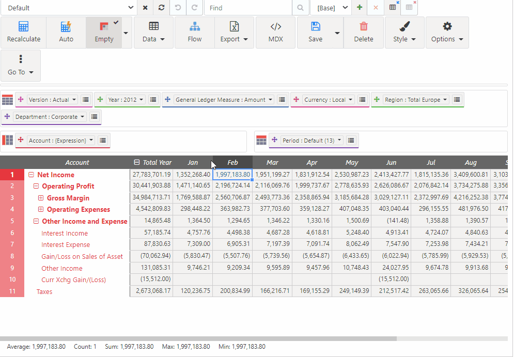The width and height of the screenshot is (514, 357).
Task: Open the Region : Total Europe dropdown
Action: point(416,100)
